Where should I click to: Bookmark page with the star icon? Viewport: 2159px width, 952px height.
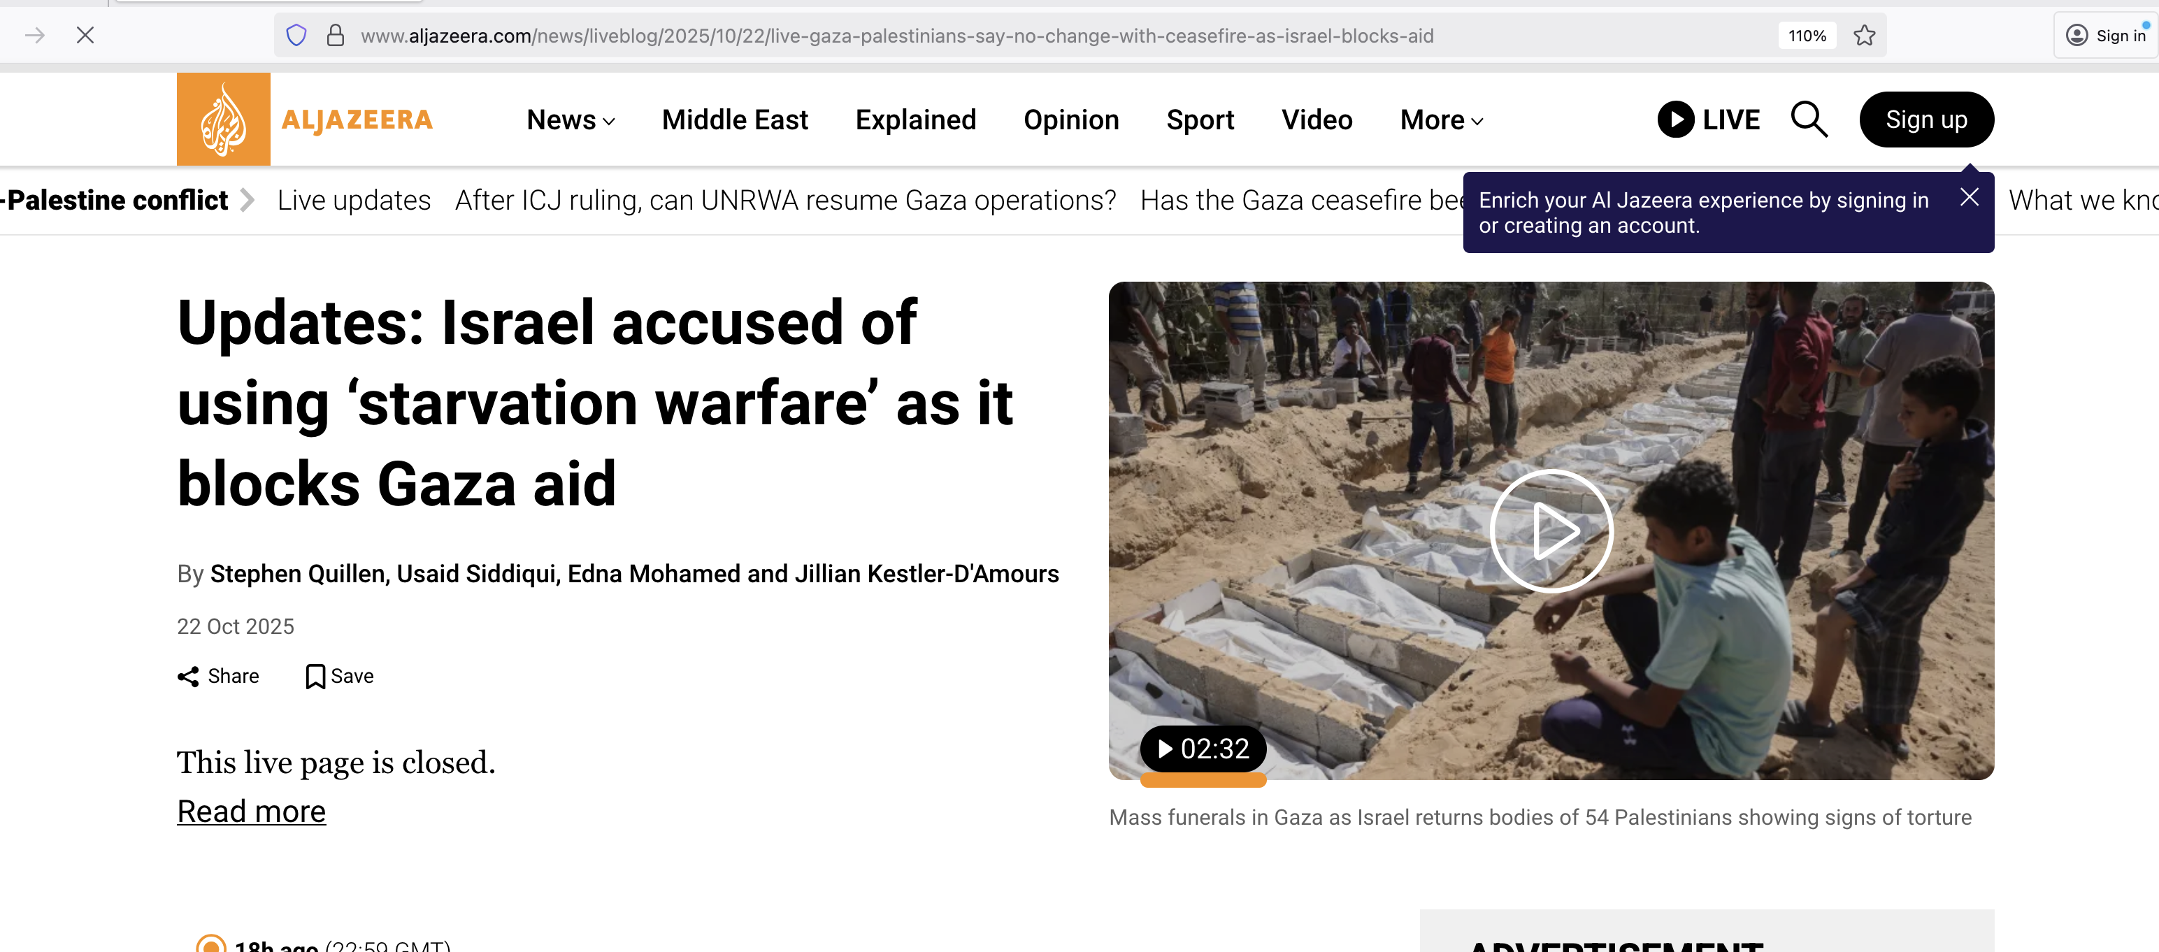click(x=1864, y=35)
